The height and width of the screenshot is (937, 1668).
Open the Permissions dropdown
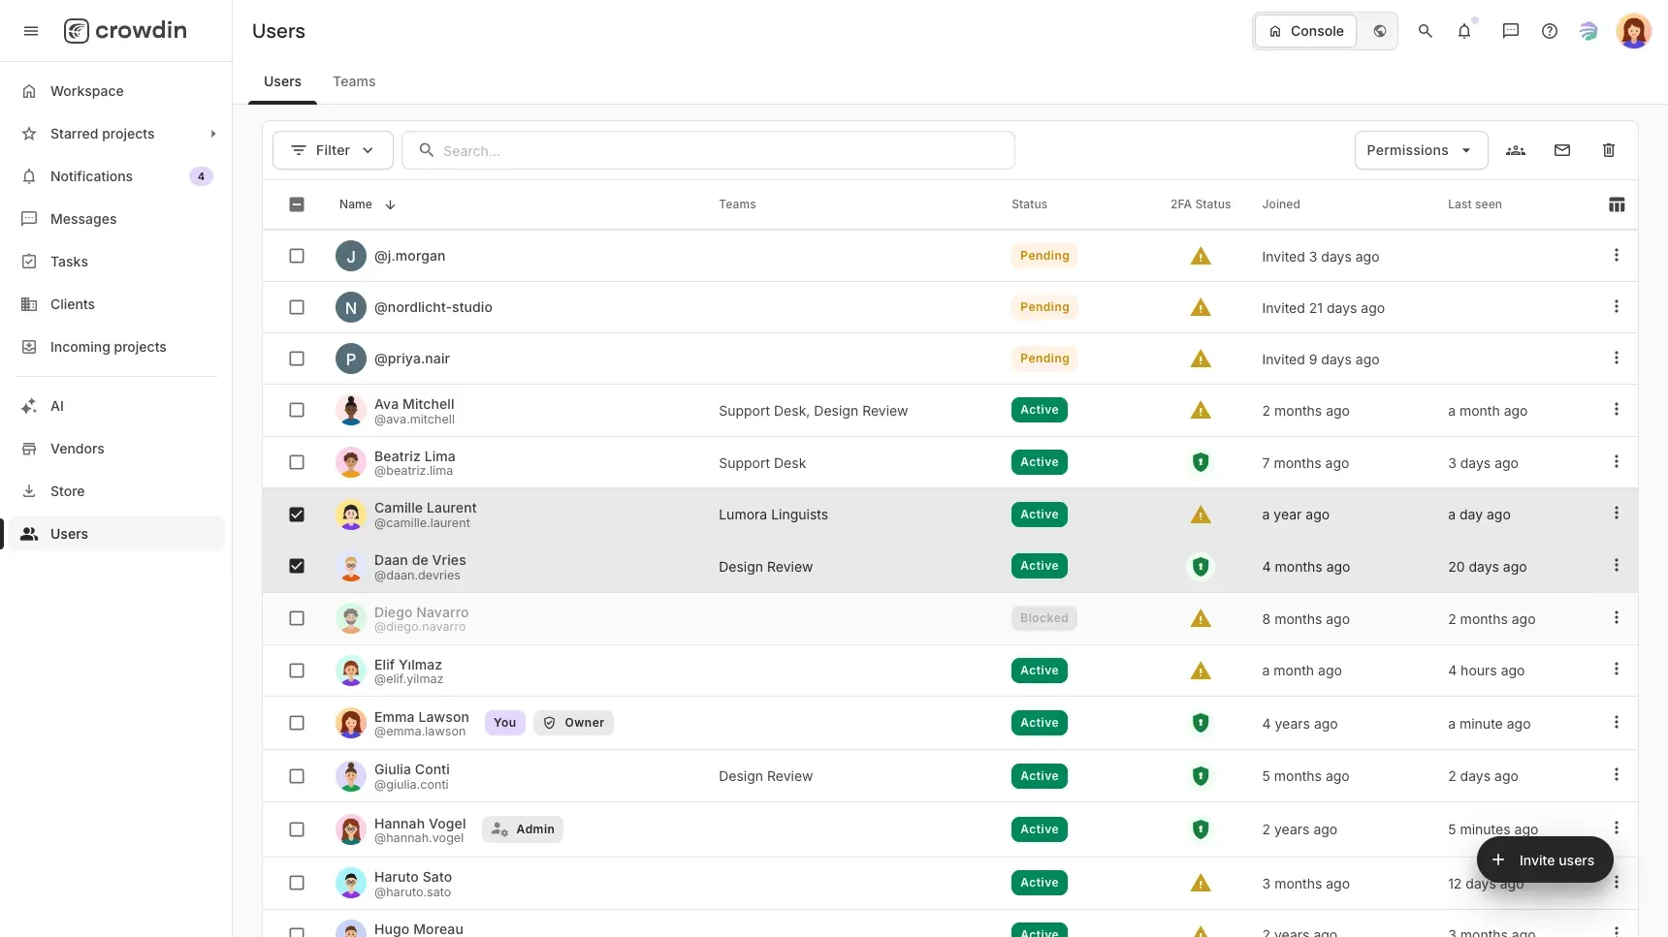1421,150
